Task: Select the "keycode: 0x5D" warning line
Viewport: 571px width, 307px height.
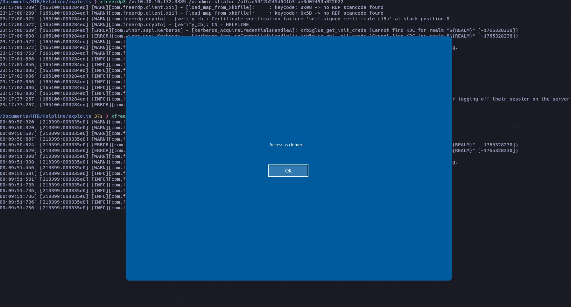Action: (192, 13)
